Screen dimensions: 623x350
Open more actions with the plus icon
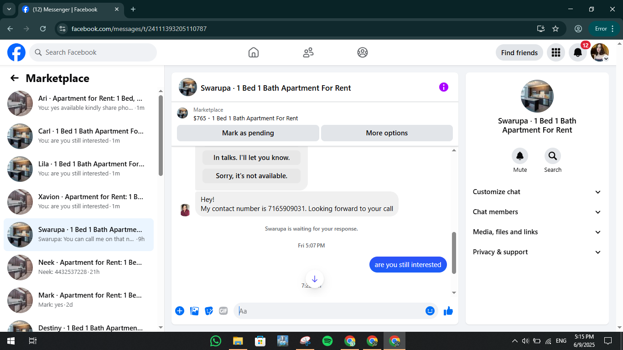coord(180,311)
